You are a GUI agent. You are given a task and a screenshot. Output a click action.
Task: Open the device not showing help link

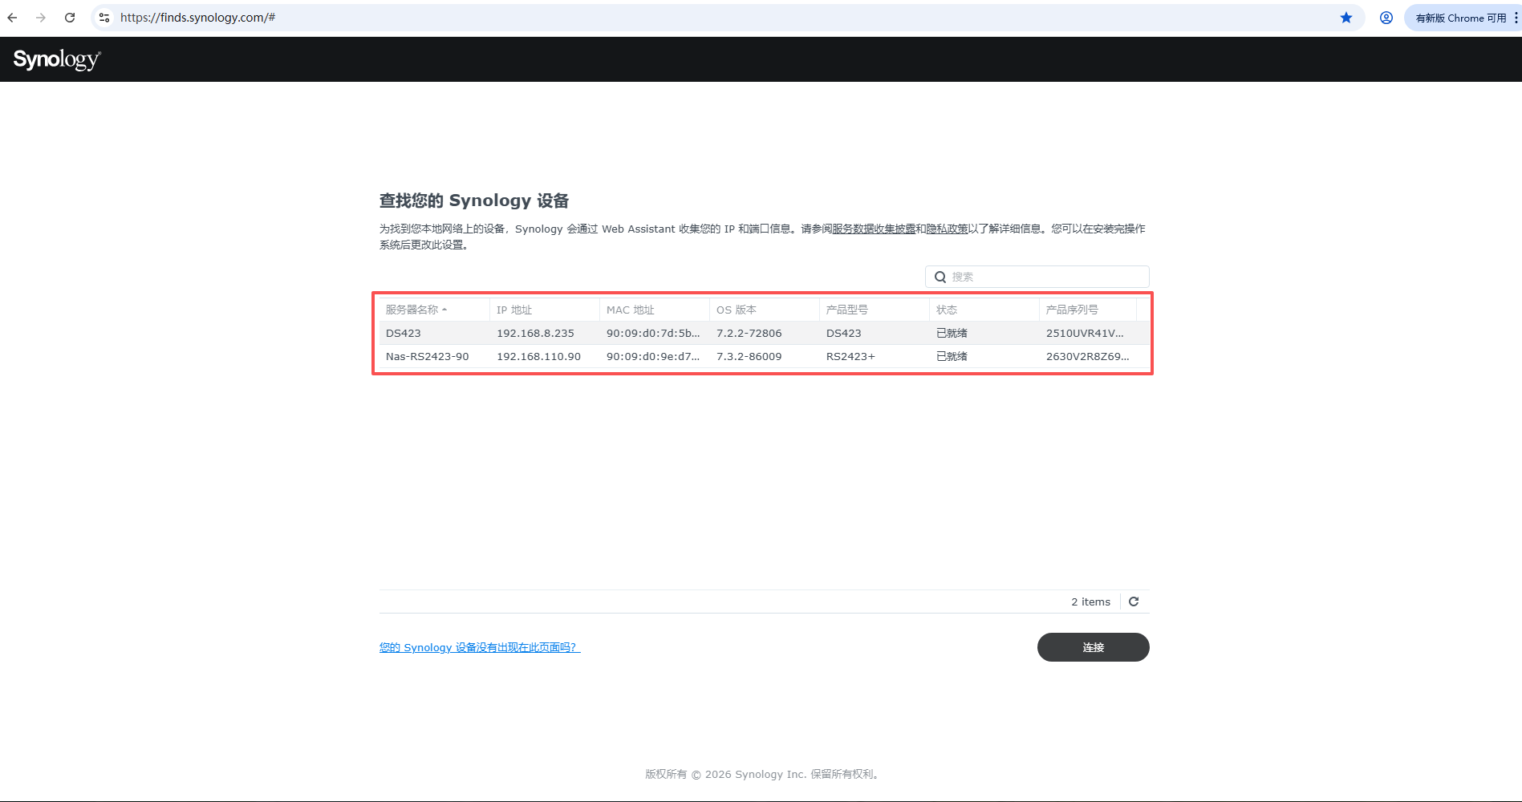coord(480,647)
